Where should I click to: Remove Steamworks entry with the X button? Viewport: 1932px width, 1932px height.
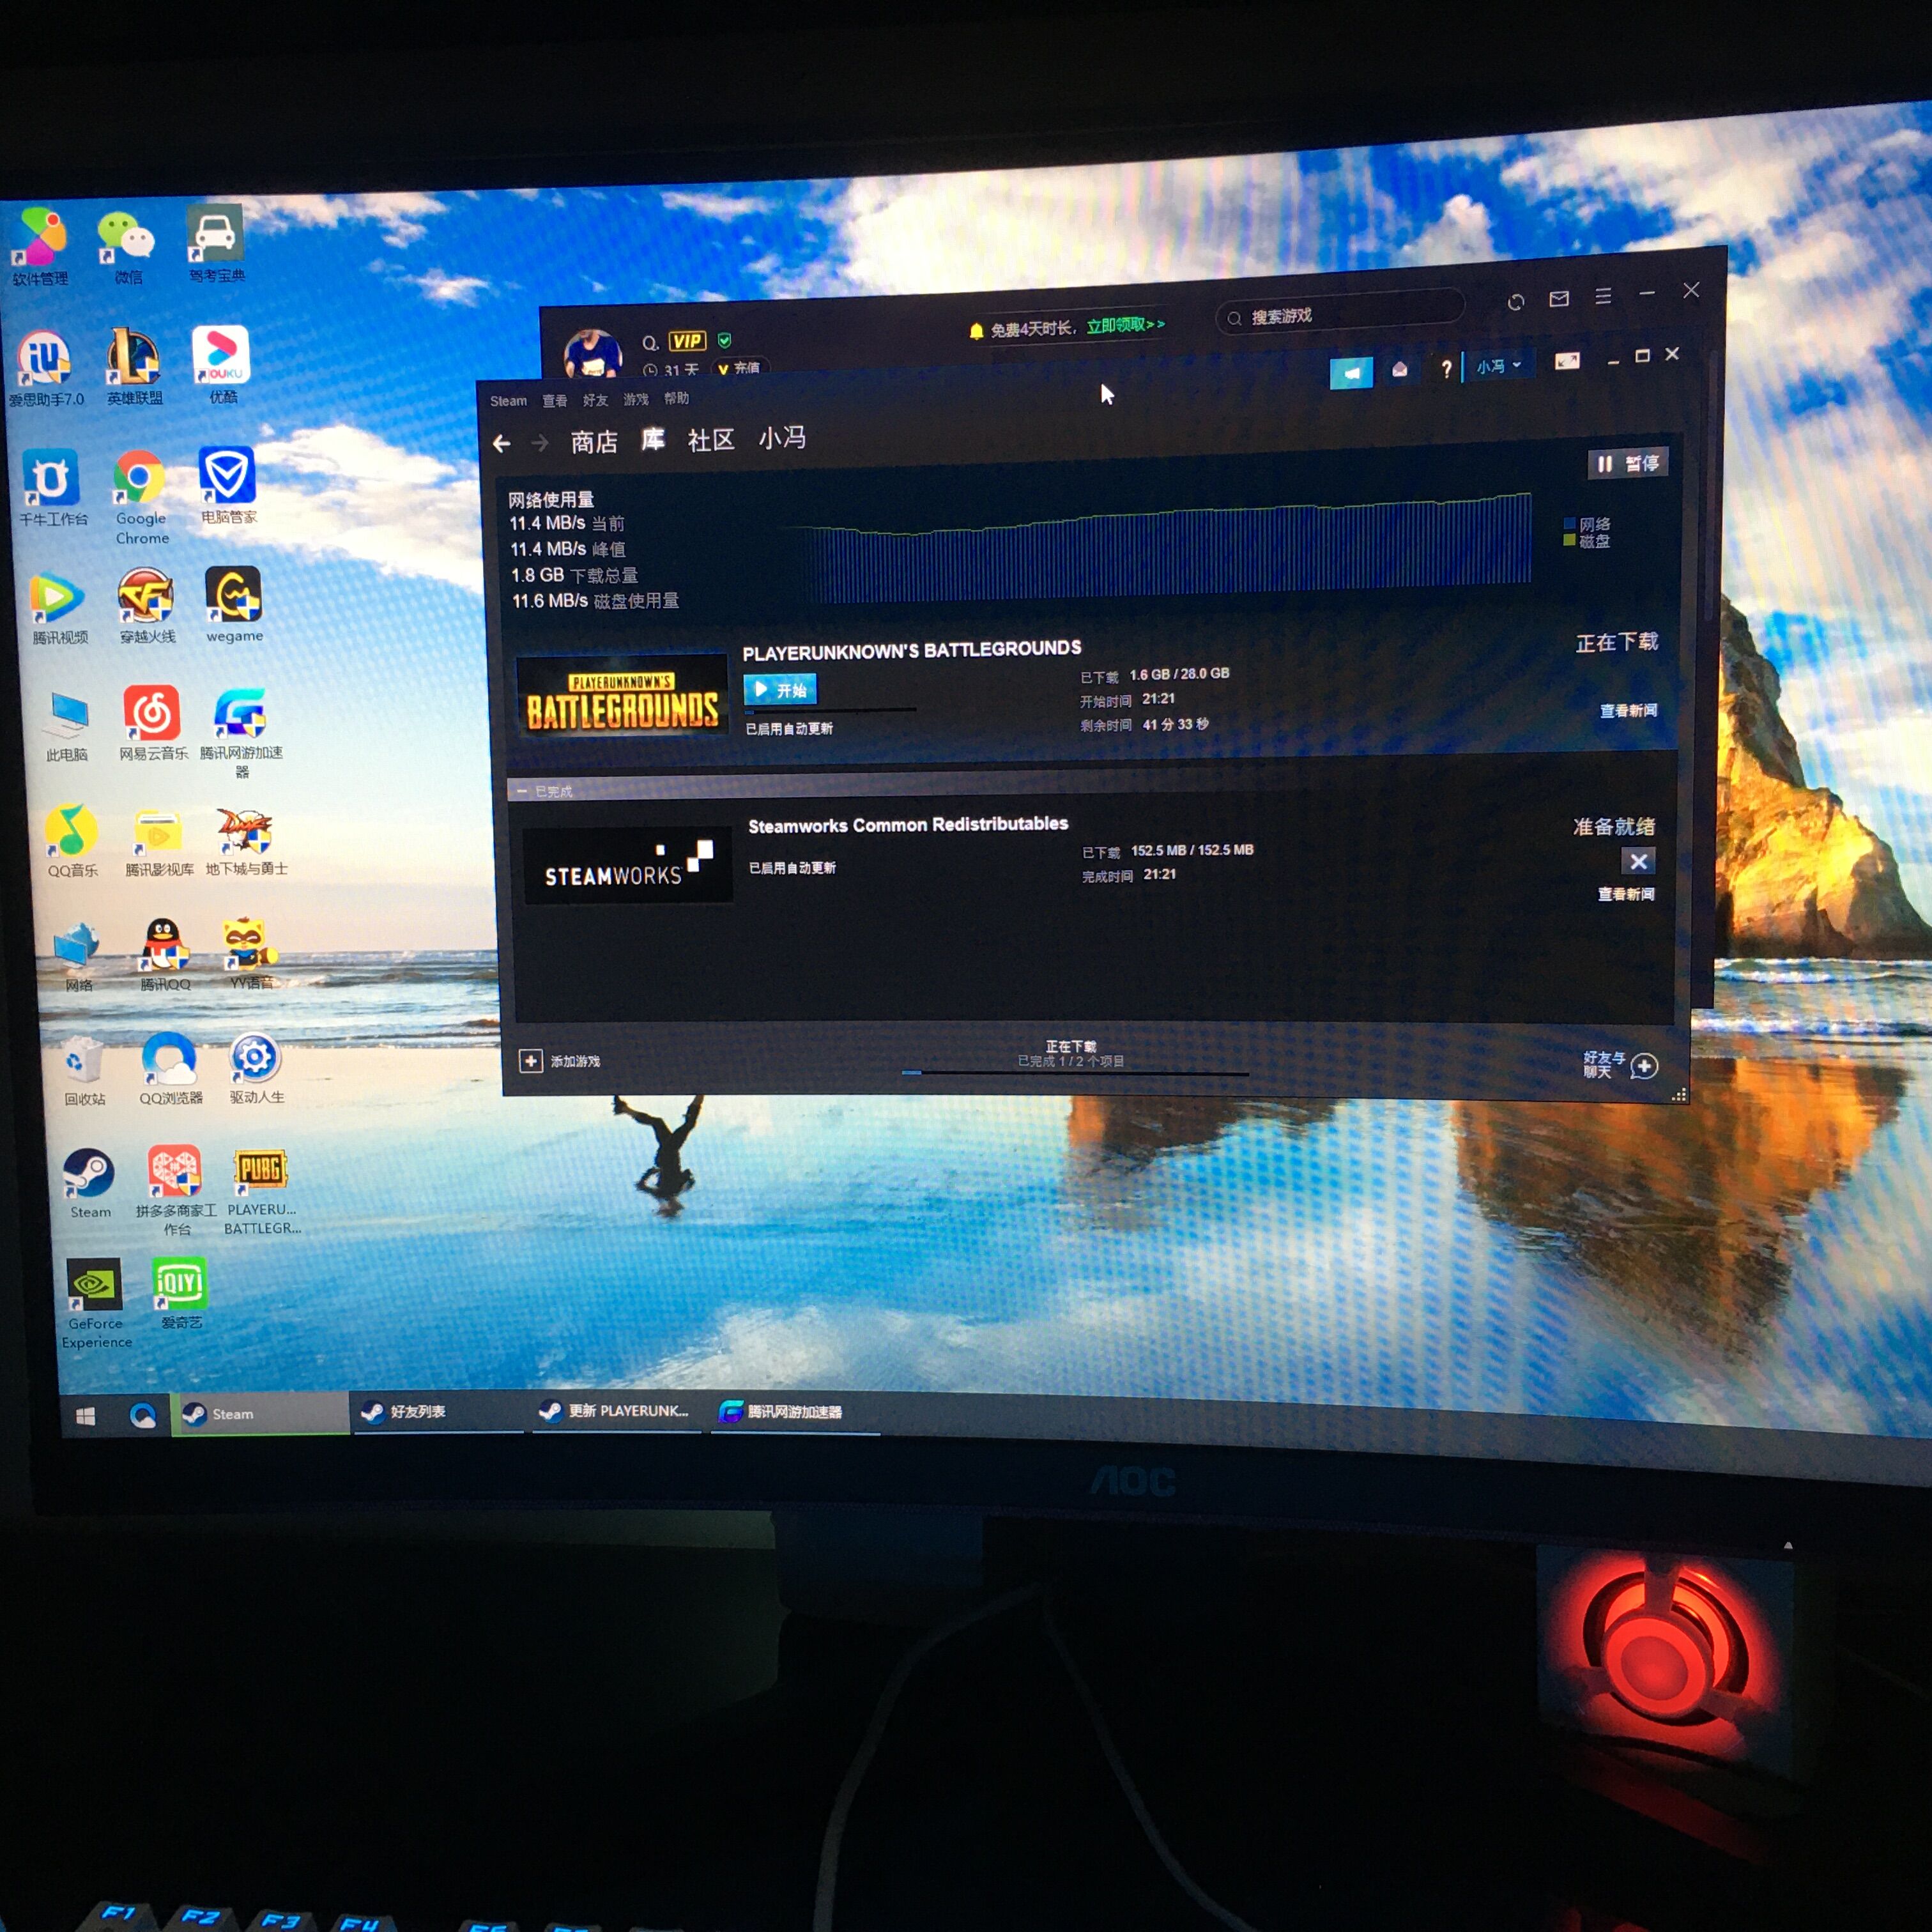pyautogui.click(x=1638, y=861)
